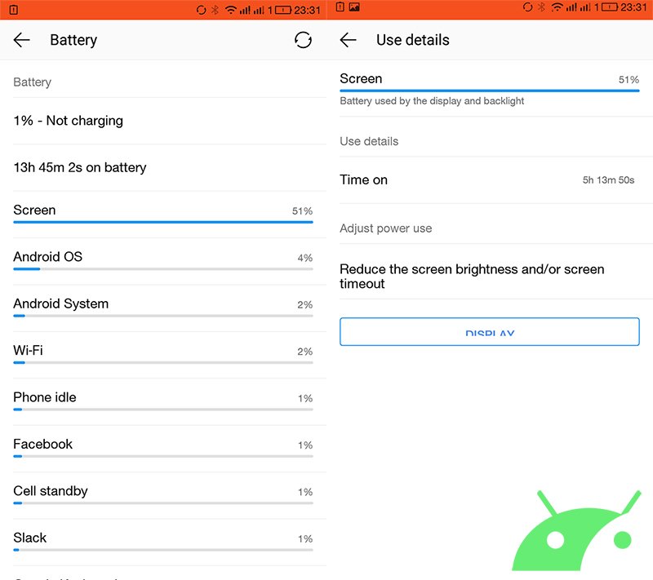Viewport: 653px width, 580px height.
Task: Select Cell standby usage item
Action: (163, 495)
